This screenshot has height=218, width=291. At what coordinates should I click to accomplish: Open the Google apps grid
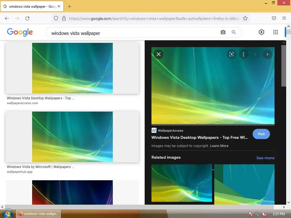(x=276, y=32)
